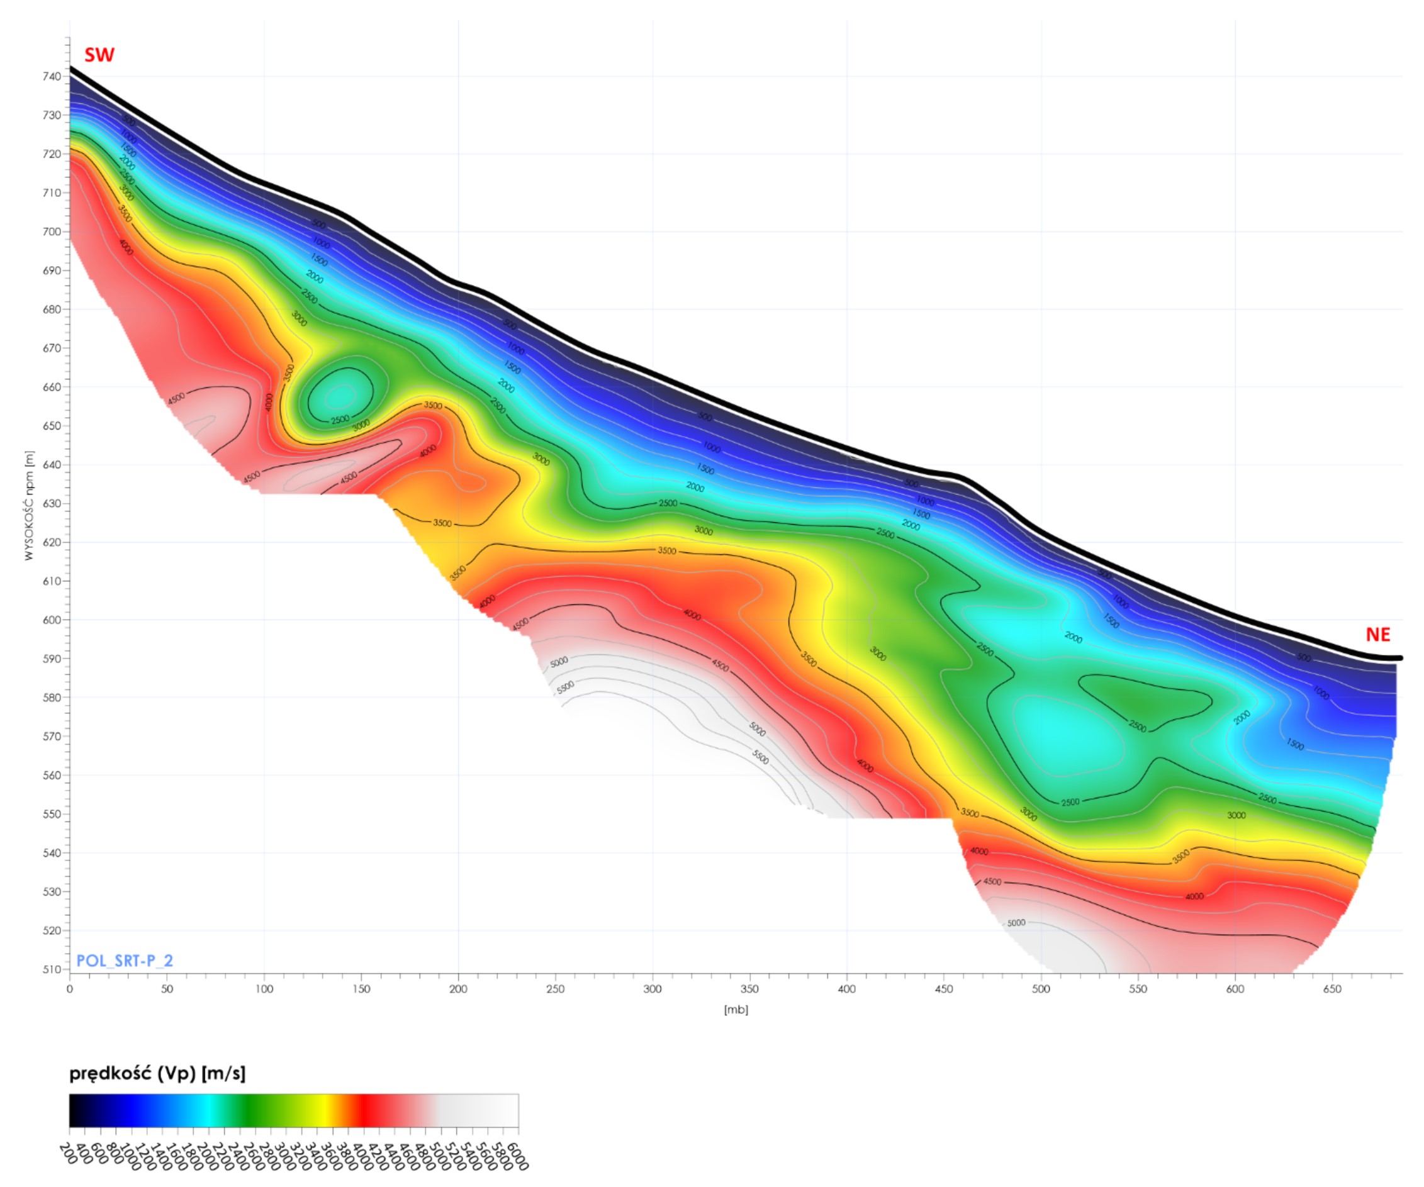Click the 670 elevation tick label

coord(52,348)
